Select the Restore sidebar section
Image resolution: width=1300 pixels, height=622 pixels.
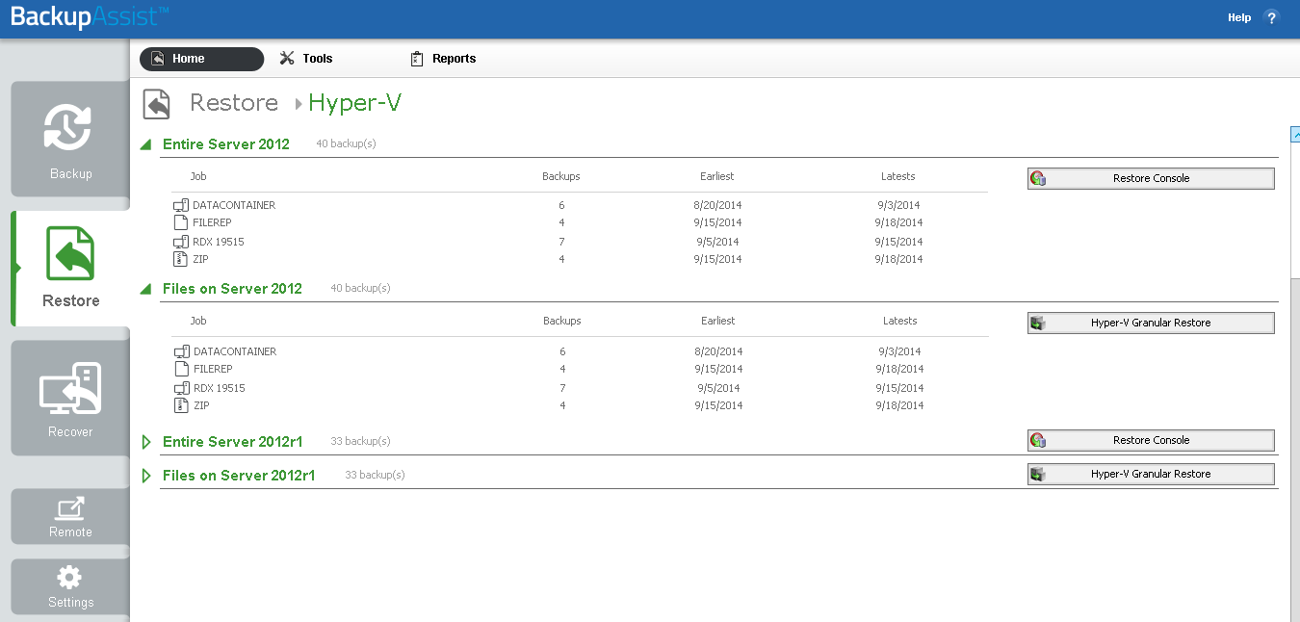(x=70, y=269)
